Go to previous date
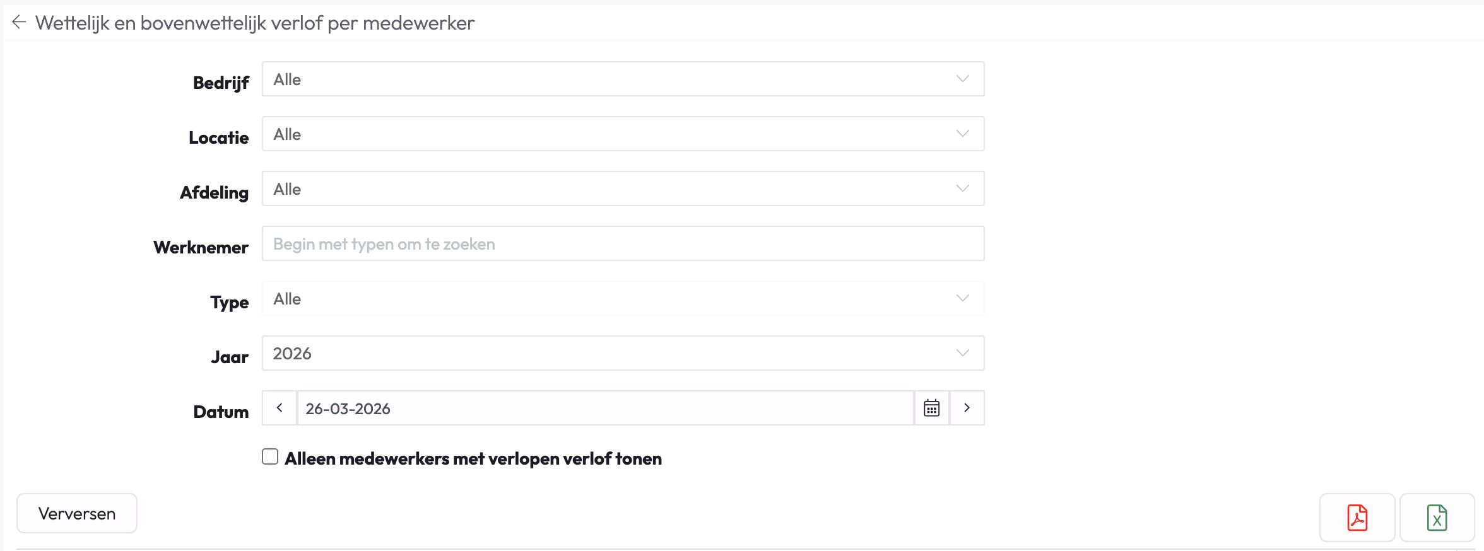The width and height of the screenshot is (1484, 551). click(280, 408)
